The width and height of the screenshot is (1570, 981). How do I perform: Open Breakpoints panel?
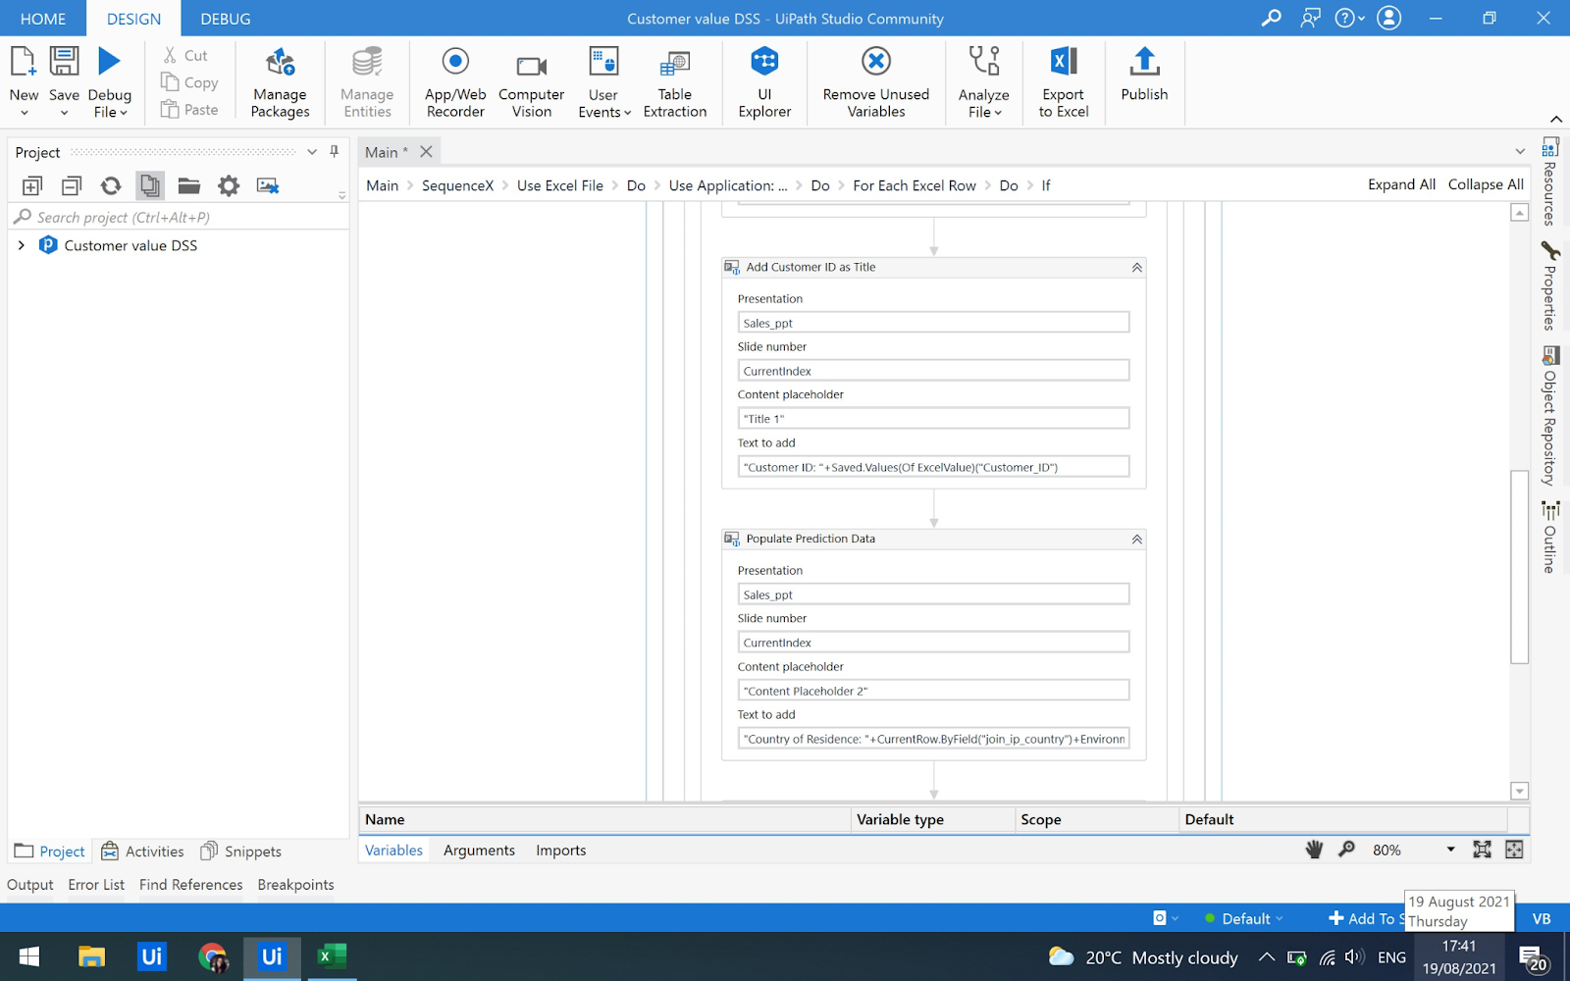(295, 885)
